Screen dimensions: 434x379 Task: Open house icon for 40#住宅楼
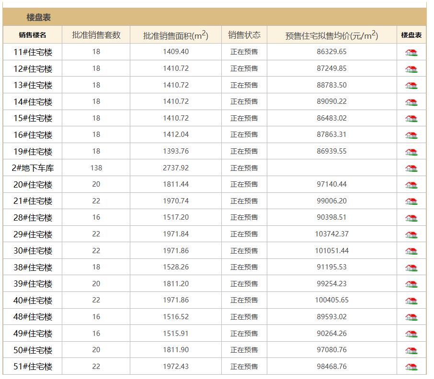tap(411, 301)
